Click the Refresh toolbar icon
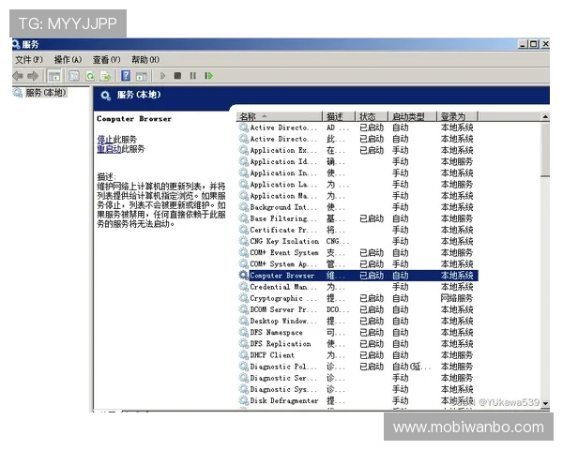The height and width of the screenshot is (450, 563). [90, 76]
